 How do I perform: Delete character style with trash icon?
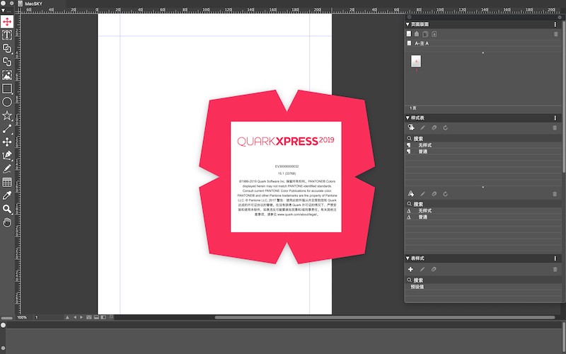tap(555, 194)
